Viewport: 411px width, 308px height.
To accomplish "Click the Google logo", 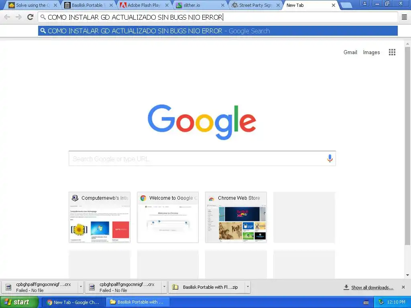I will pyautogui.click(x=202, y=122).
